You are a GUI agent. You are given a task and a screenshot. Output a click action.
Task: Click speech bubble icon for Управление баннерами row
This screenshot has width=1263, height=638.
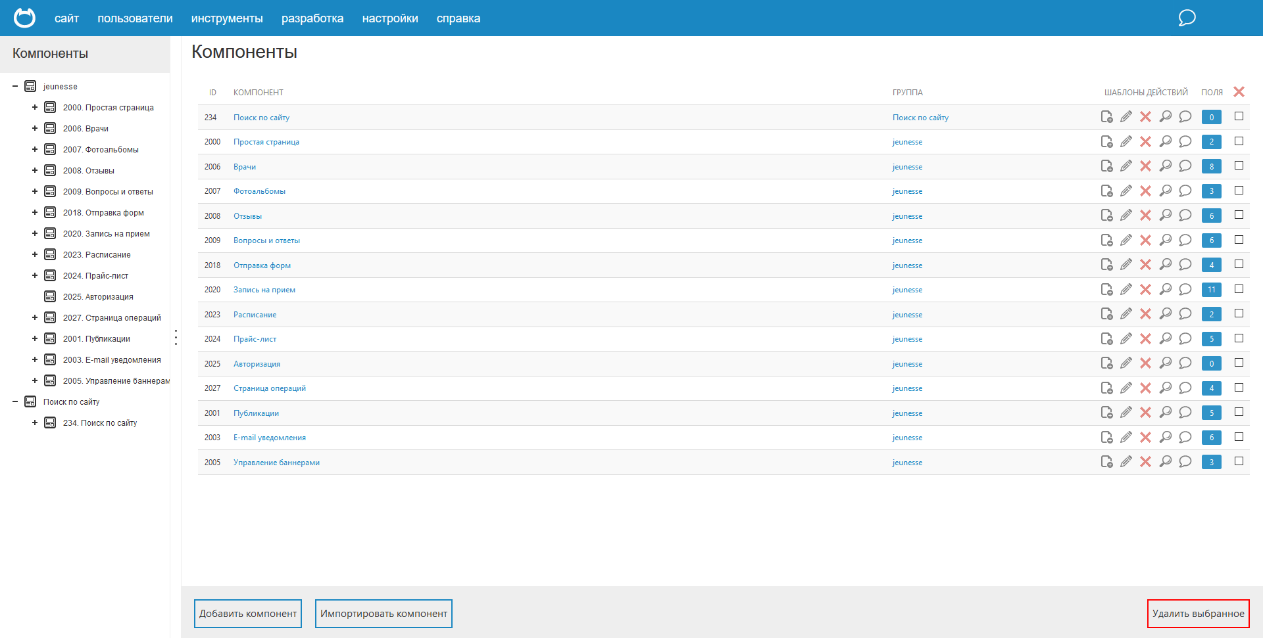point(1185,462)
